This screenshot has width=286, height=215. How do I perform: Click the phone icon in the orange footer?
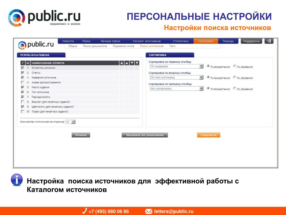pos(84,211)
